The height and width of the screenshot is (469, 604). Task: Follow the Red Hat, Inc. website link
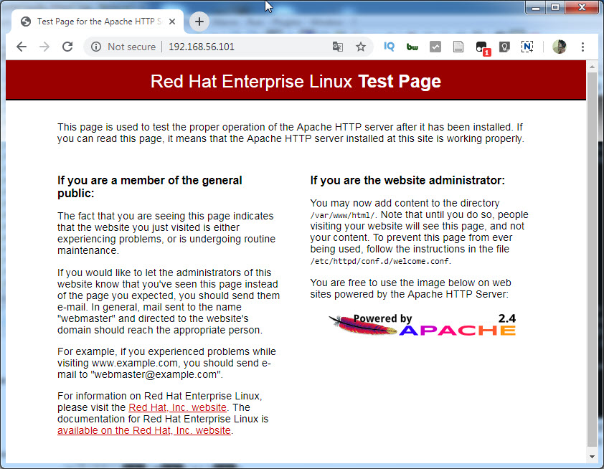pos(177,407)
